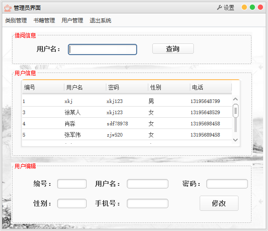Image resolution: width=268 pixels, height=231 pixels.
Task: Click the yellow minimize circle button
Action: tap(244, 7)
